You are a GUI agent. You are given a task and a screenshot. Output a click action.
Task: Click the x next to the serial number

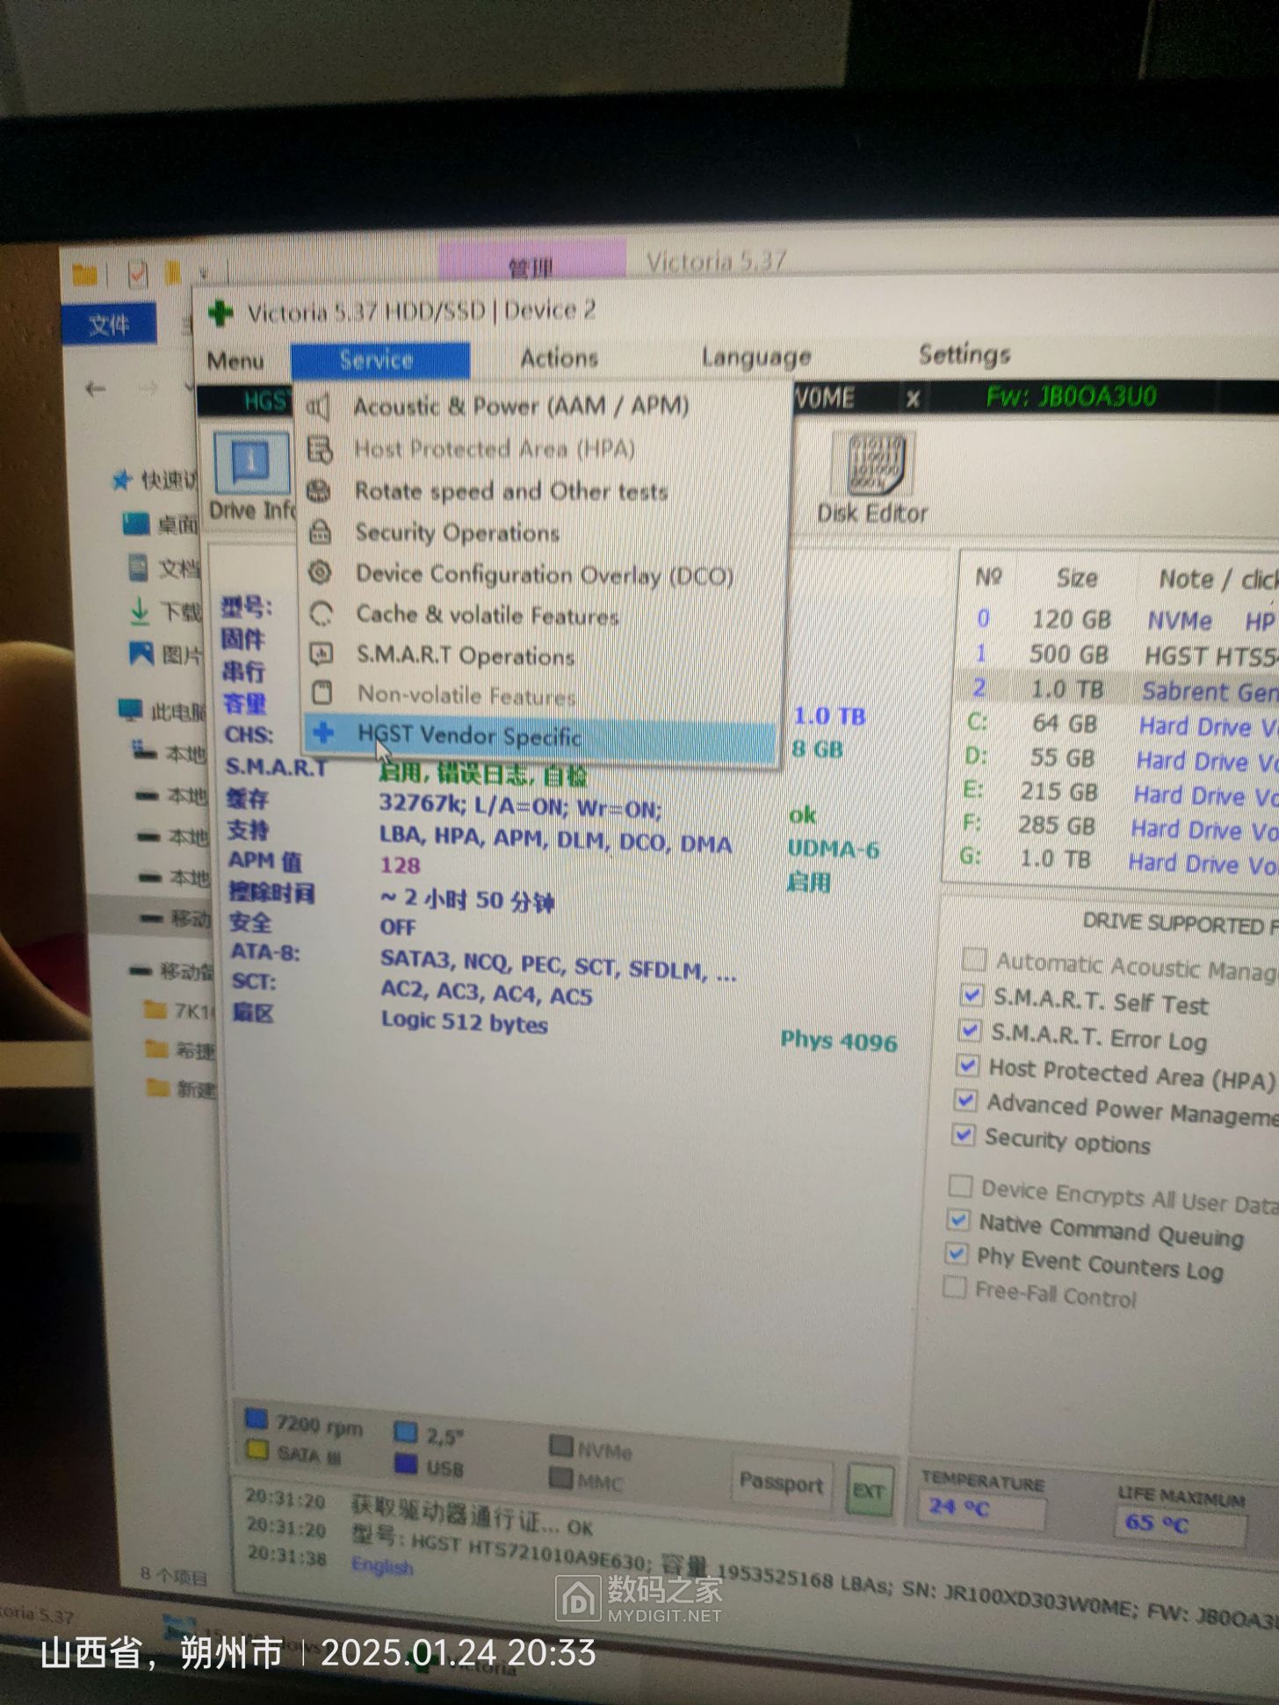913,399
